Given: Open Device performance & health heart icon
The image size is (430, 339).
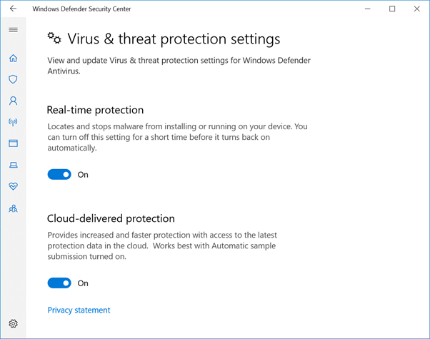Looking at the screenshot, I should 13,186.
